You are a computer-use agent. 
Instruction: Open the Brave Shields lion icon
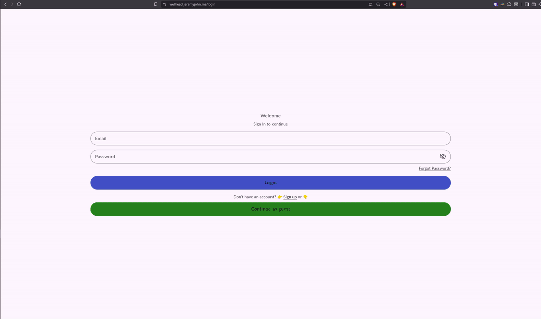point(394,4)
